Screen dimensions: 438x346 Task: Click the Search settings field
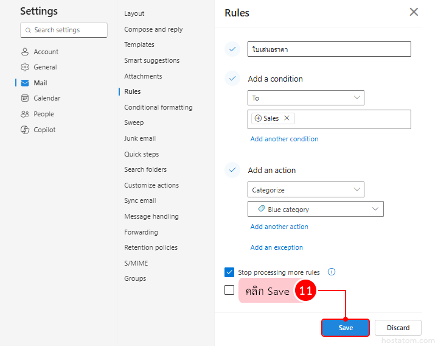(64, 30)
